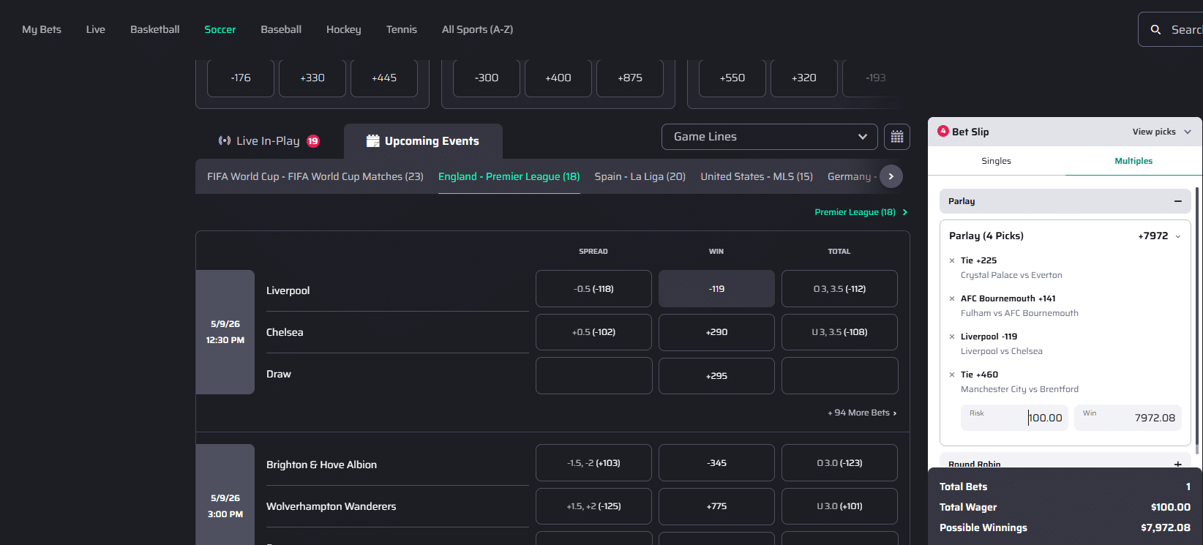Click the Live In-Play 19 badge
Viewport: 1203px width, 545px height.
click(313, 141)
